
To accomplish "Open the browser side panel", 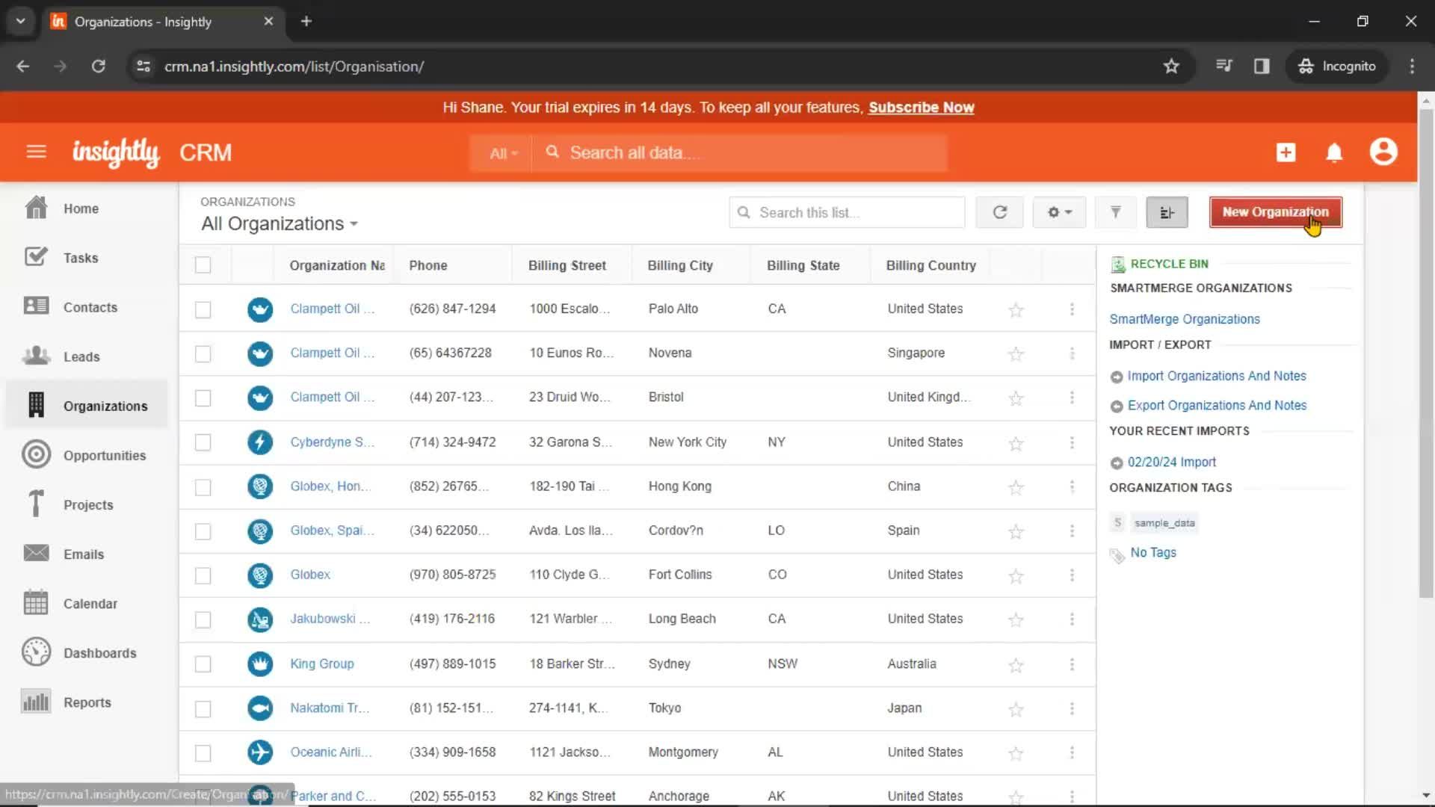I will (1262, 67).
